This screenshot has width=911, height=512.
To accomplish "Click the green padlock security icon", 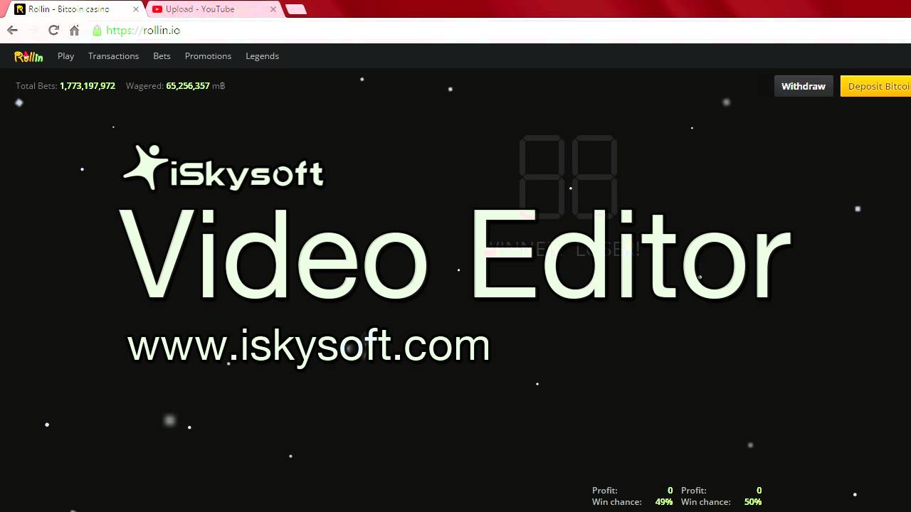I will [98, 31].
